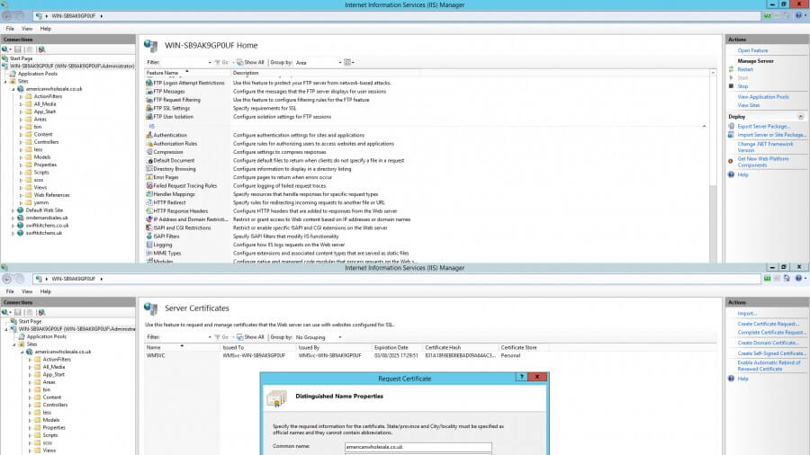Click the Create Self-Signed Certificate link
The image size is (810, 455).
pos(770,353)
